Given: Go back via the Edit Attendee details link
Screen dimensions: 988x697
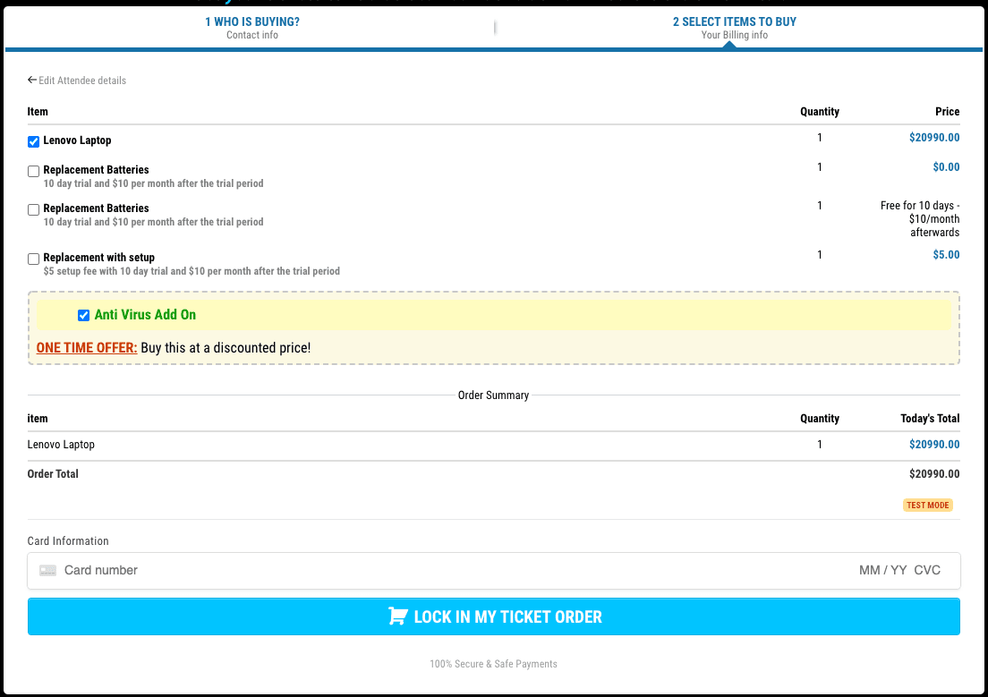Looking at the screenshot, I should 82,81.
